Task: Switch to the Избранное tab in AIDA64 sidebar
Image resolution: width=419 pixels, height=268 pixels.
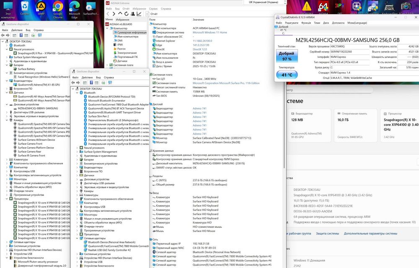Action: pyautogui.click(x=122, y=20)
